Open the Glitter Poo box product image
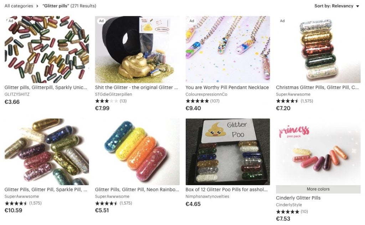The width and height of the screenshot is (365, 225). tap(228, 152)
